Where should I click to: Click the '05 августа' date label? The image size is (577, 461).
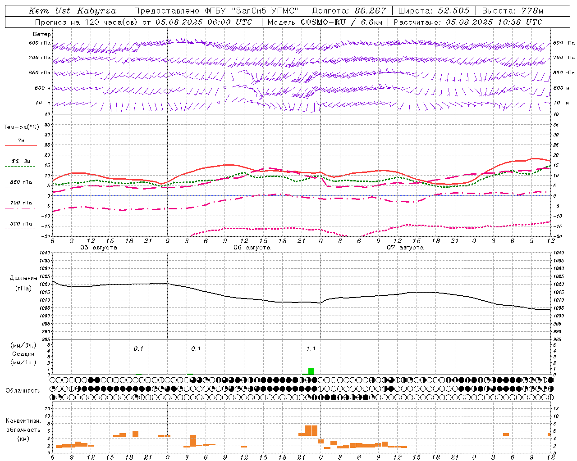pyautogui.click(x=99, y=248)
